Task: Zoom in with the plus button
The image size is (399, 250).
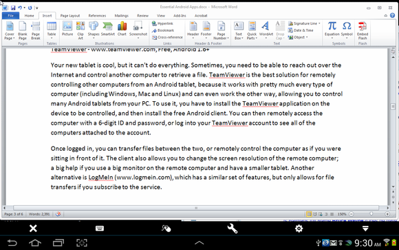Action: (x=387, y=214)
